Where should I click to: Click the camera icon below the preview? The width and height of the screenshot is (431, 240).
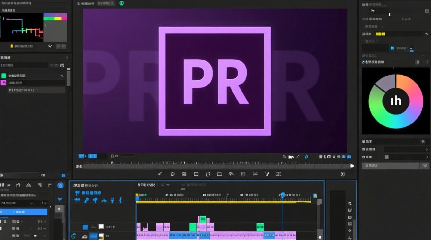point(291,156)
